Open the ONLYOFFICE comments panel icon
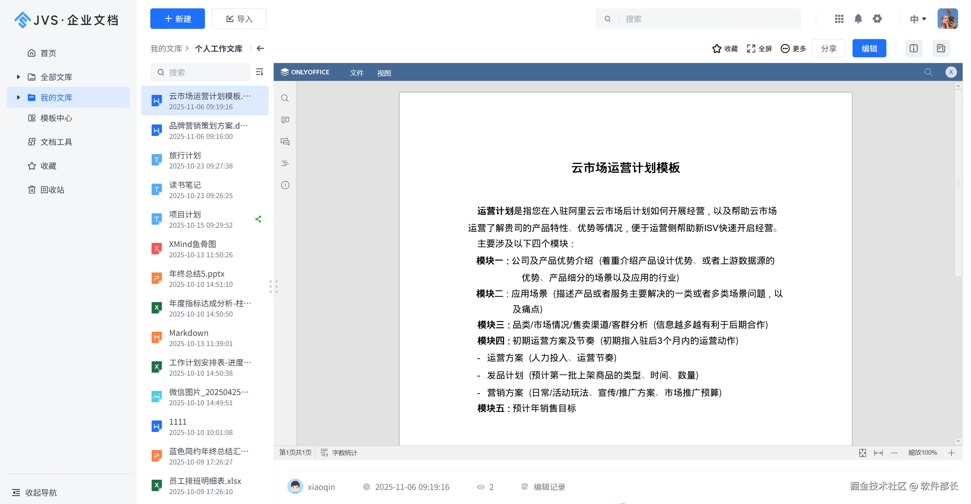Viewport: 971px width, 504px height. click(285, 120)
